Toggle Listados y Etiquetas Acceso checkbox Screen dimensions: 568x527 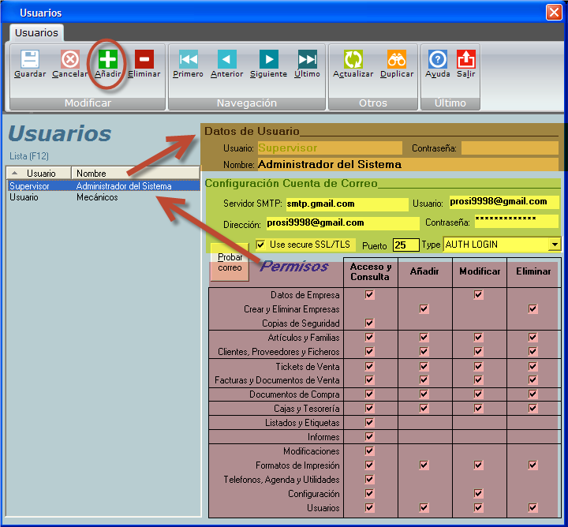(x=369, y=422)
